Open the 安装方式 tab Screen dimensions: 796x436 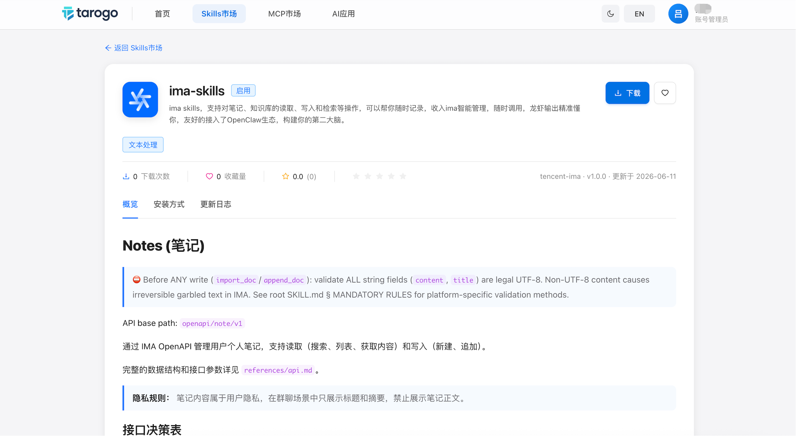coord(169,204)
